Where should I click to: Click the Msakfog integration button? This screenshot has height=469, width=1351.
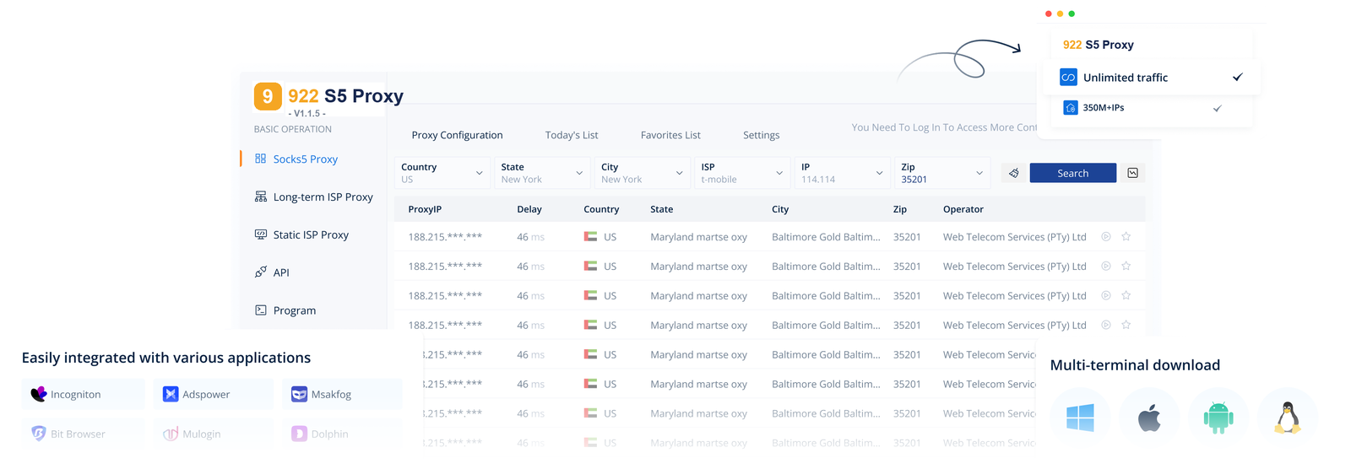[342, 394]
